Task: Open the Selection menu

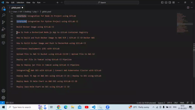Action: click(20, 2)
